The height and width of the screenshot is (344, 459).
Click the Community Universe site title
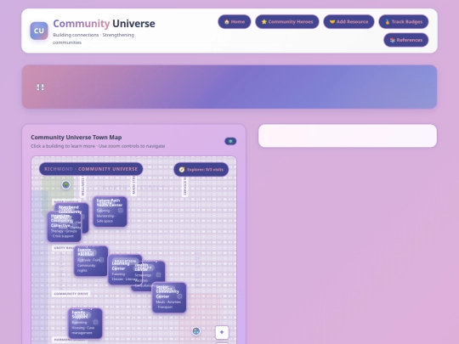click(x=104, y=24)
